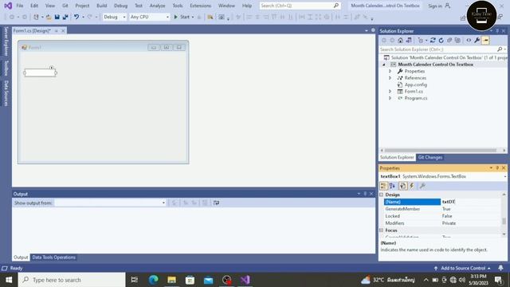
Task: Select the textbox control on Form1
Action: point(40,73)
